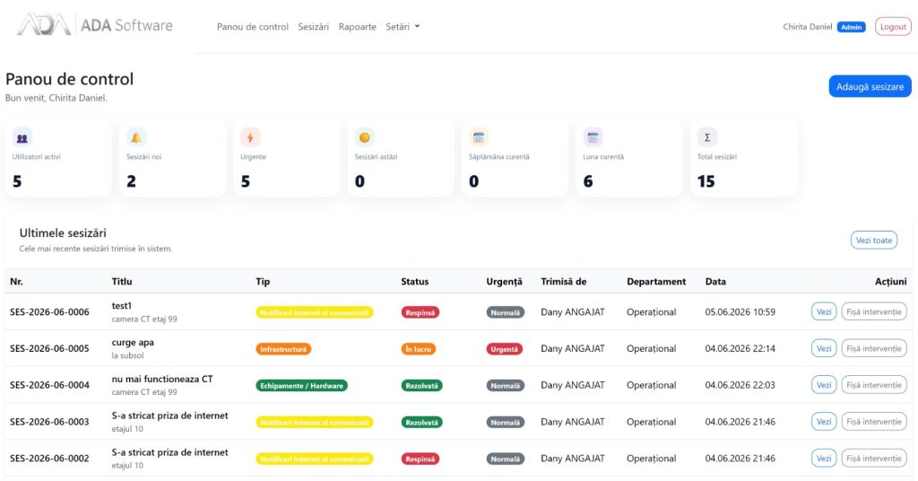
Task: Click the lightning bolt Urgente icon
Action: 251,137
